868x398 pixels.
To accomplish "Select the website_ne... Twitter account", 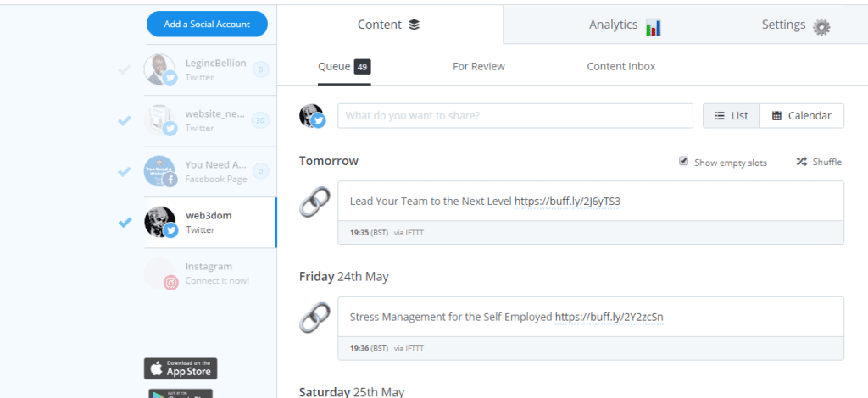I will [210, 120].
